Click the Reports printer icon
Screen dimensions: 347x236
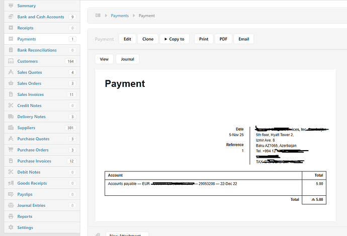tap(11, 216)
